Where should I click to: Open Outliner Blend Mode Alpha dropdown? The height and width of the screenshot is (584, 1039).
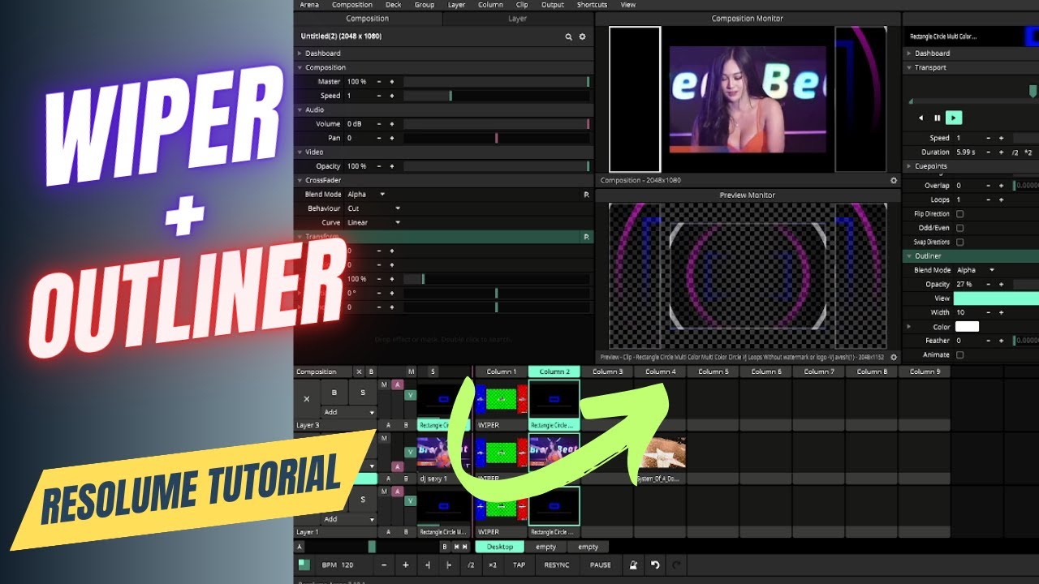(x=976, y=270)
